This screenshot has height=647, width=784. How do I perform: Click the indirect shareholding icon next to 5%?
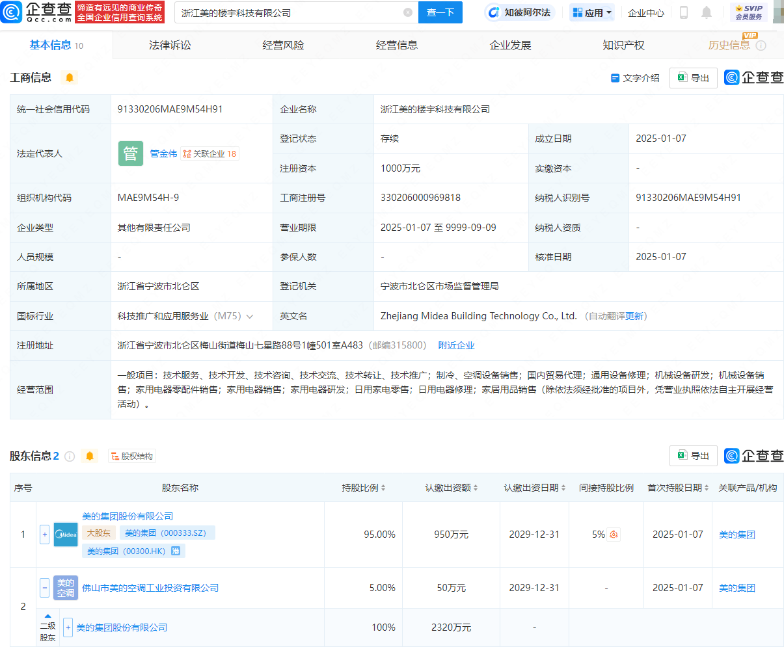[614, 535]
